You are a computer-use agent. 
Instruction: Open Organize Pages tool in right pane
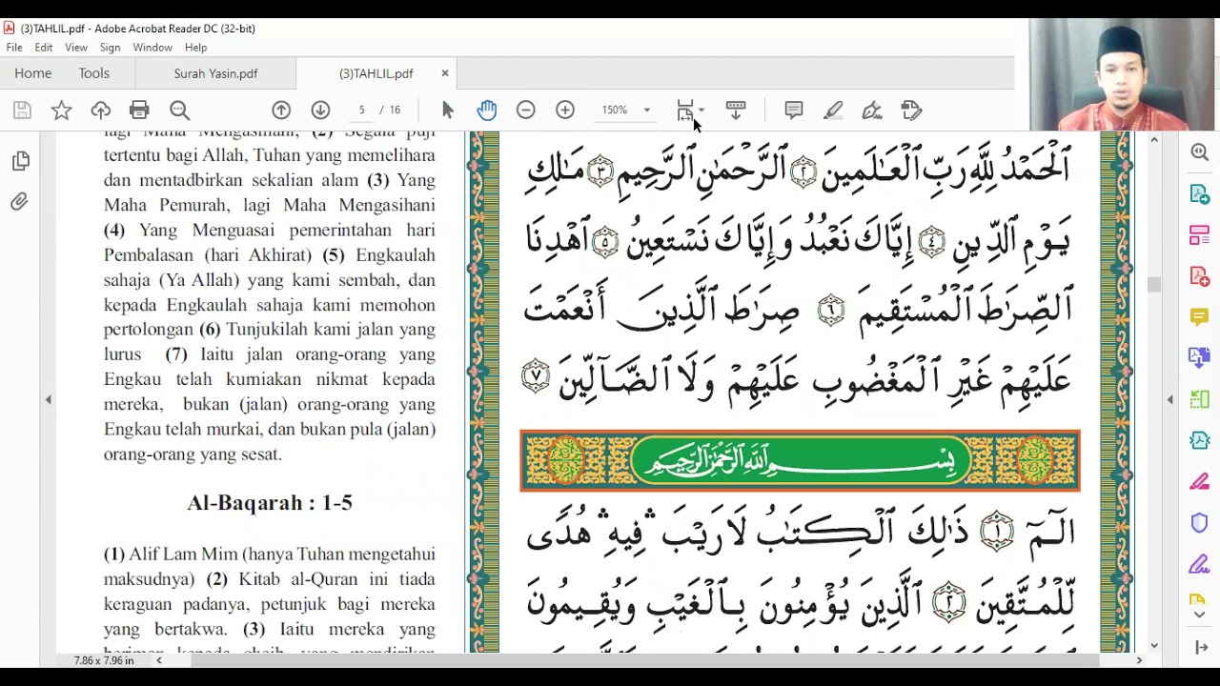(1200, 399)
